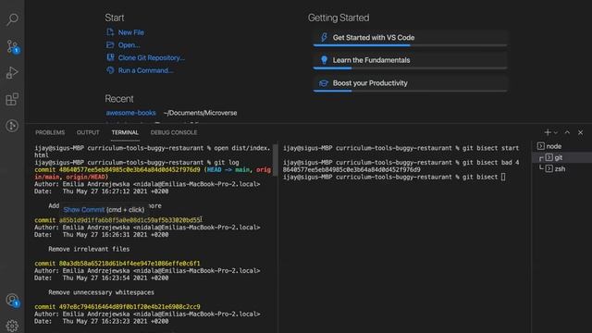Click the Open... link
Viewport: 592px width, 333px height.
coord(129,45)
